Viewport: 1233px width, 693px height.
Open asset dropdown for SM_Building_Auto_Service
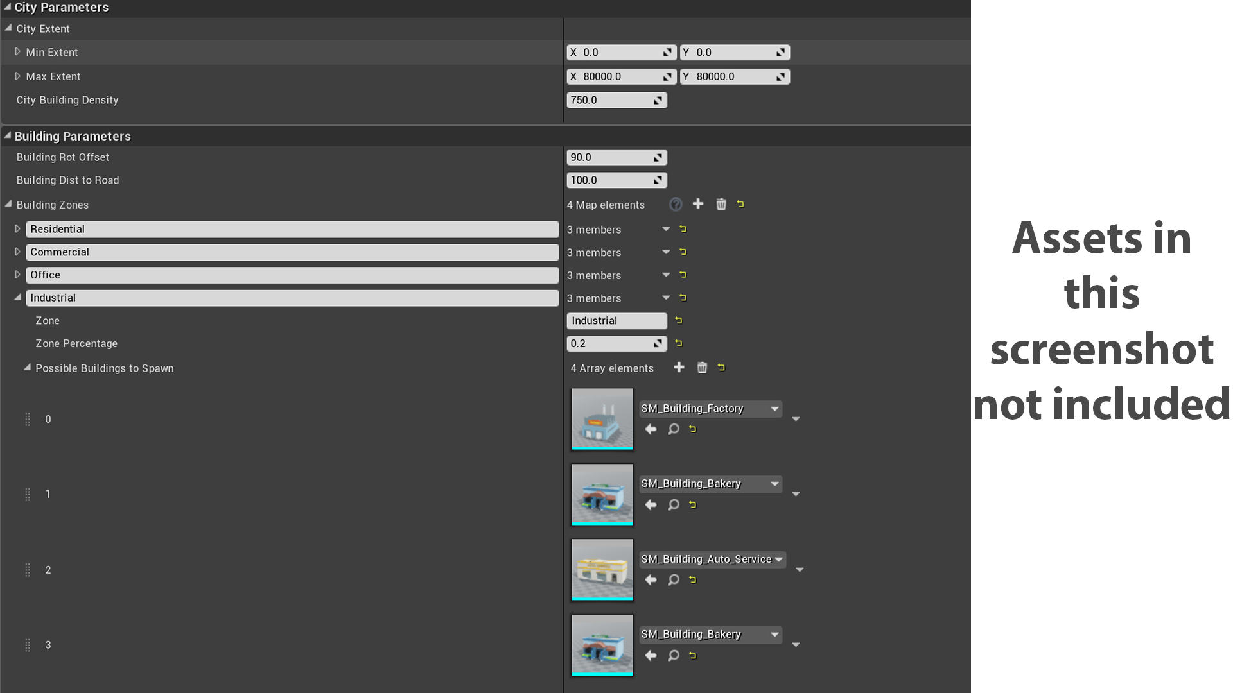778,559
